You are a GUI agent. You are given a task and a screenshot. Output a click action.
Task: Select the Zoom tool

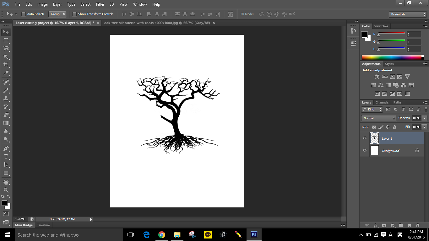pos(6,190)
